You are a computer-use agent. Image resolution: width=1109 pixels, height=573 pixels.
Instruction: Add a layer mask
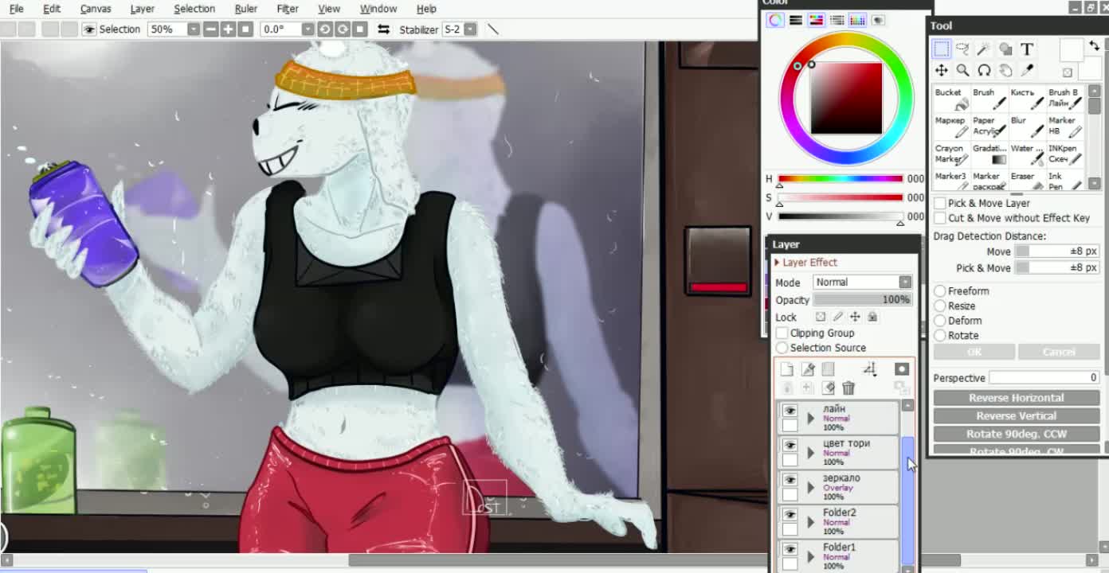902,369
